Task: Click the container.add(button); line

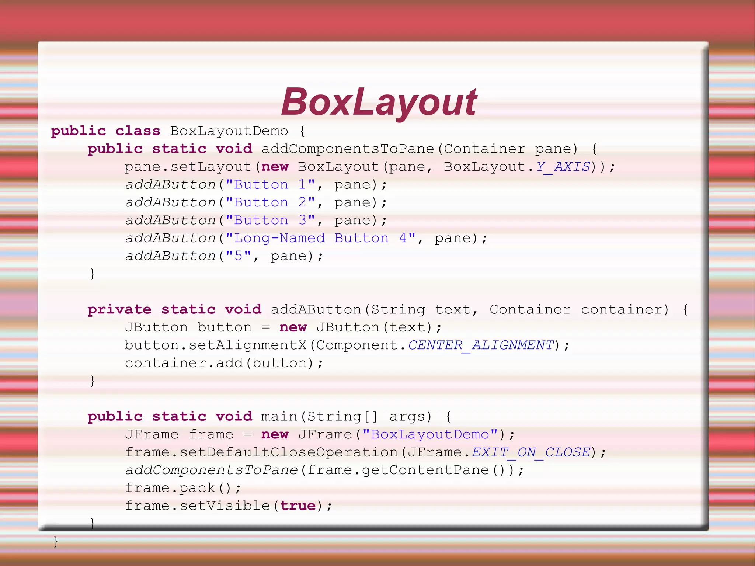Action: (x=224, y=363)
